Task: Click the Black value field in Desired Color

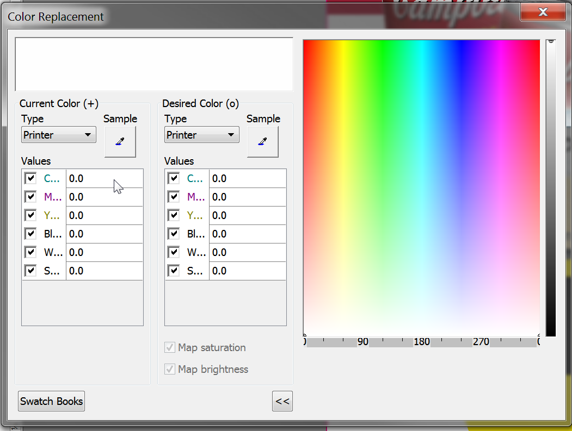Action: [248, 234]
